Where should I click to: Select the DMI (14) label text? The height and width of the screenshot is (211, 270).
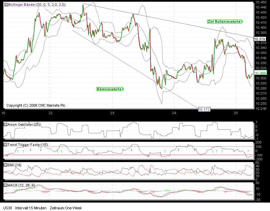click(x=14, y=165)
